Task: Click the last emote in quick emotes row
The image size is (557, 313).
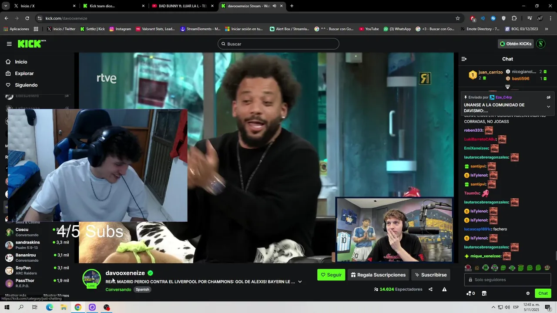Action: click(x=547, y=268)
